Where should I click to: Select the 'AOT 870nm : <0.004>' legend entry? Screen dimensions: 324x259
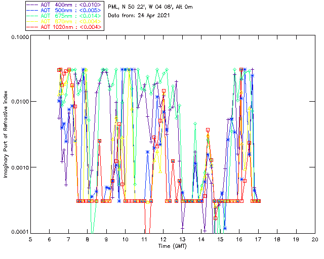(64, 21)
